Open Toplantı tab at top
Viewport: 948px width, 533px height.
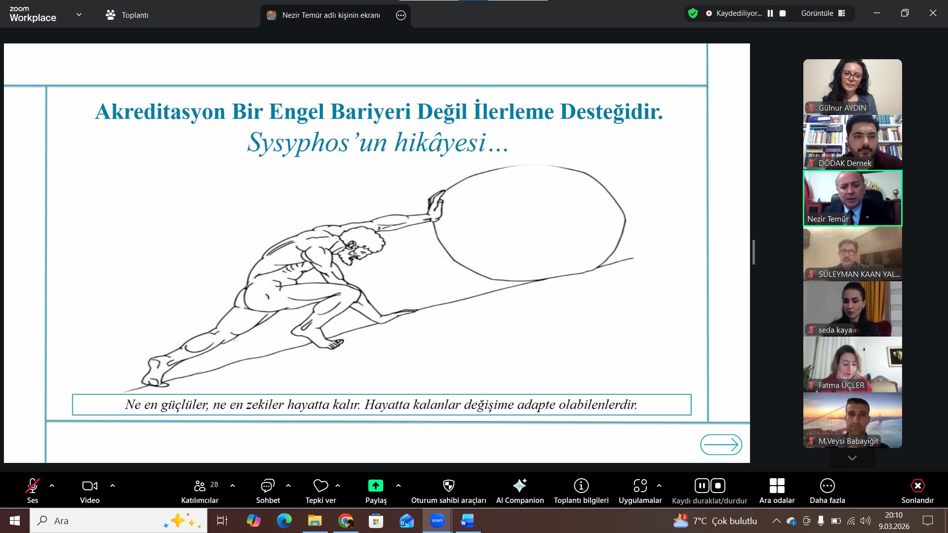(127, 15)
